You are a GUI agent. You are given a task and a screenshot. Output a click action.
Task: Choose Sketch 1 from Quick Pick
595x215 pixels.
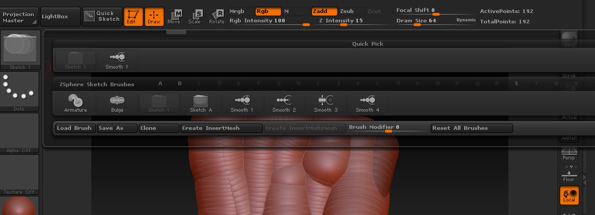coord(76,60)
